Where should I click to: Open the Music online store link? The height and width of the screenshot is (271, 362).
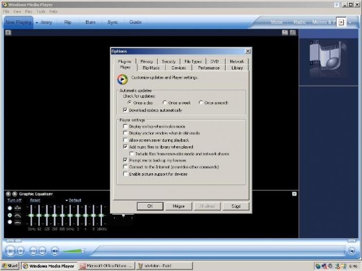pos(277,22)
